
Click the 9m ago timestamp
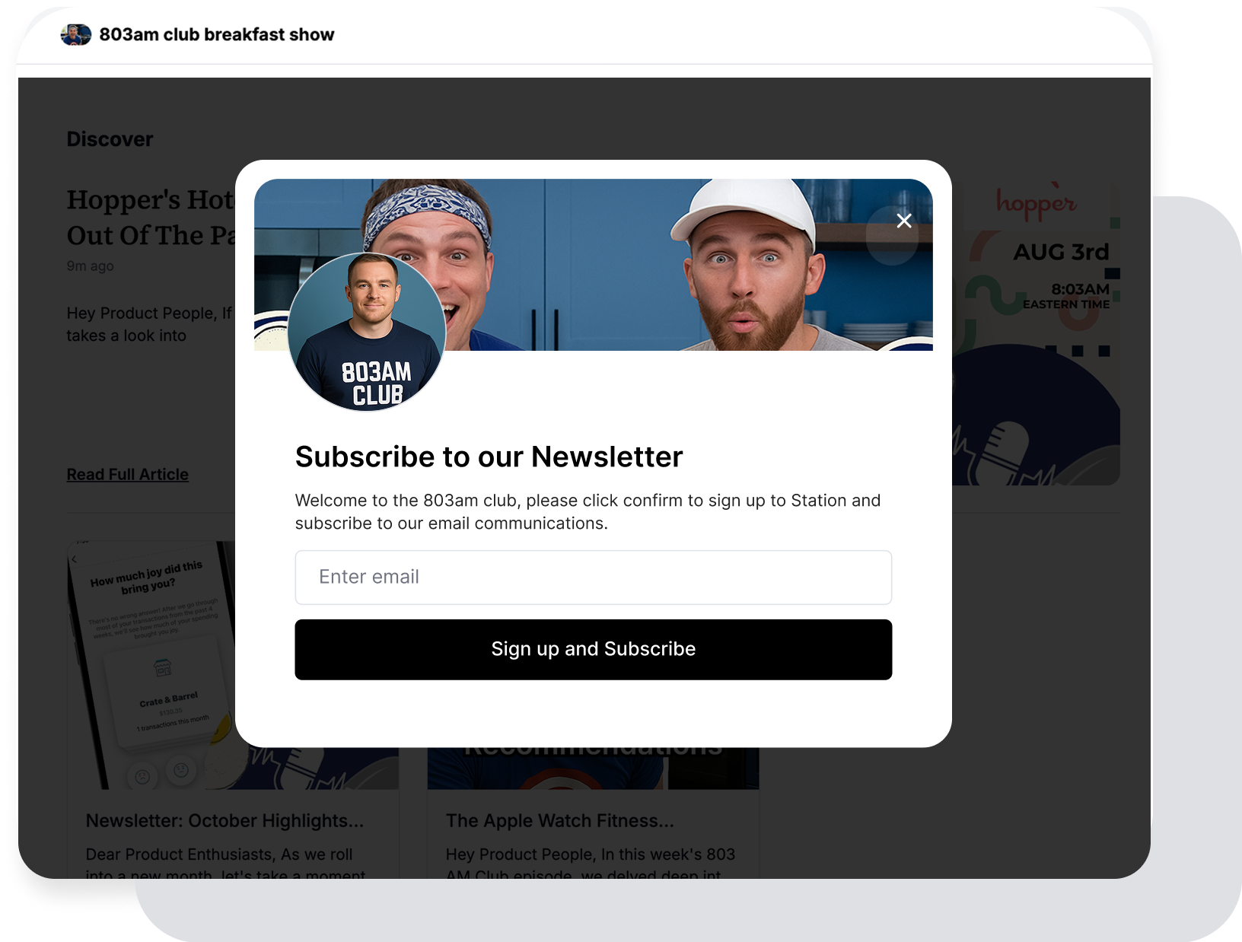pos(90,266)
